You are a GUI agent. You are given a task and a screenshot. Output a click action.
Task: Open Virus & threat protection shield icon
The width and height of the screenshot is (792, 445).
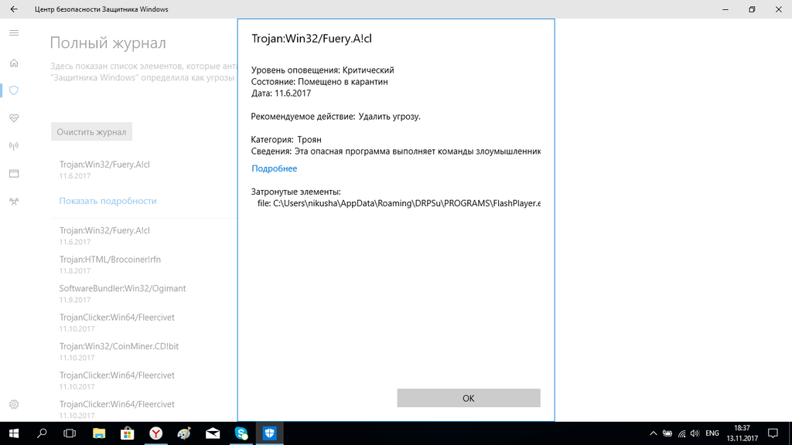coord(14,90)
